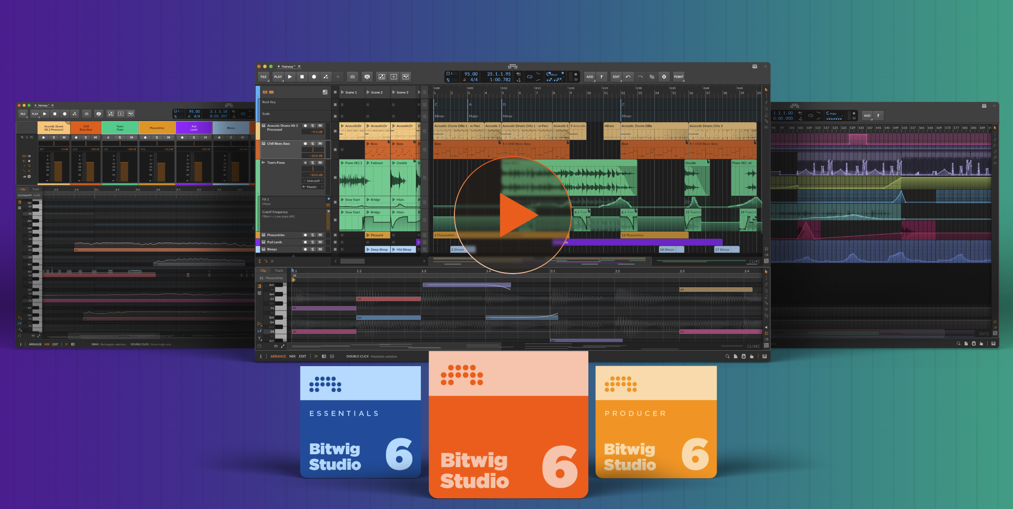Image resolution: width=1013 pixels, height=509 pixels.
Task: Mute the Tom's Piano track
Action: 320,163
